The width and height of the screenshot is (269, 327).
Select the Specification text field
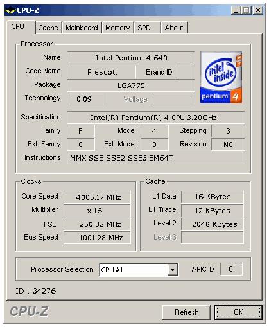coord(156,118)
